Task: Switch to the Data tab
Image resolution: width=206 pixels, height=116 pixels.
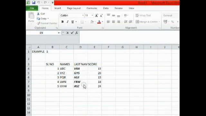Action: pyautogui.click(x=106, y=8)
